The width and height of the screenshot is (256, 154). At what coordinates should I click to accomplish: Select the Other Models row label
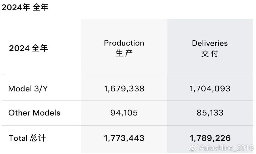tap(34, 113)
